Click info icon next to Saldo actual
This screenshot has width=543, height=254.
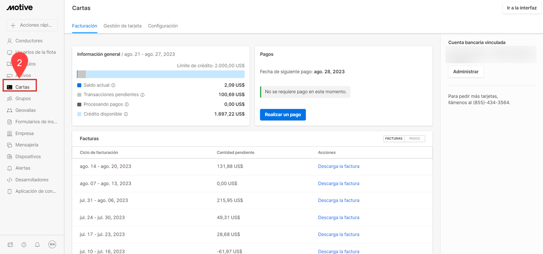[x=113, y=85]
